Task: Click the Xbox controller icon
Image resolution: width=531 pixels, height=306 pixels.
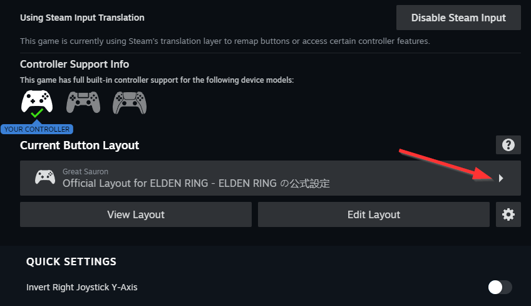Action: [37, 100]
